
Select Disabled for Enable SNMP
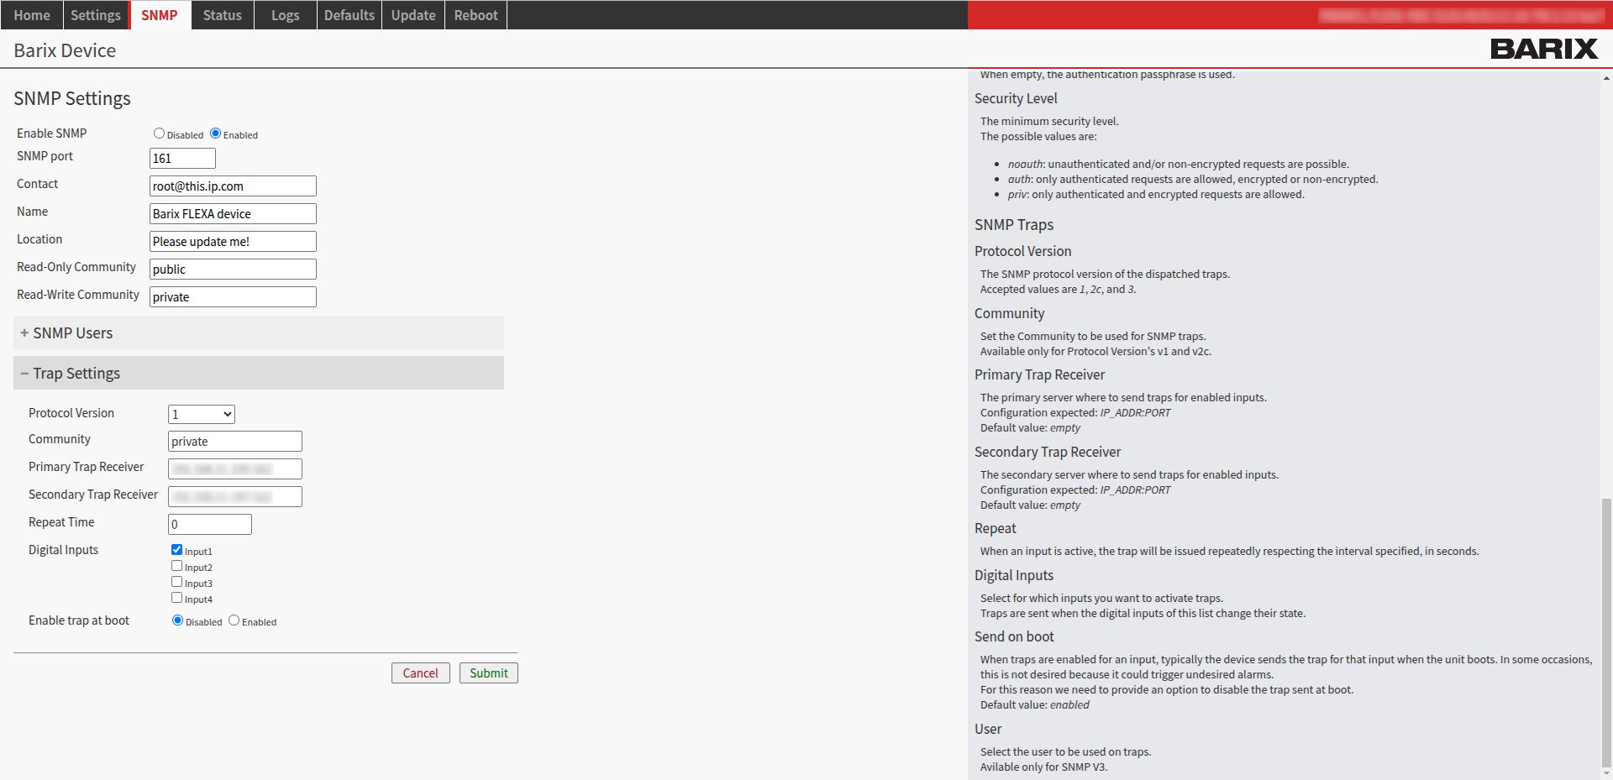(159, 133)
